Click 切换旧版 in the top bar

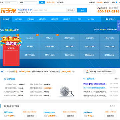coord(92,2)
